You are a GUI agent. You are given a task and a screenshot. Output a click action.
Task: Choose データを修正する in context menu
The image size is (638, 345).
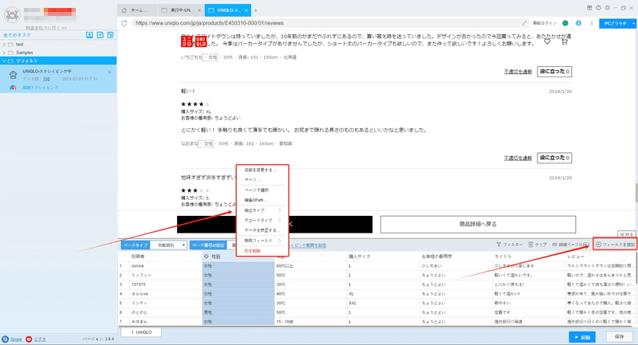coord(262,230)
